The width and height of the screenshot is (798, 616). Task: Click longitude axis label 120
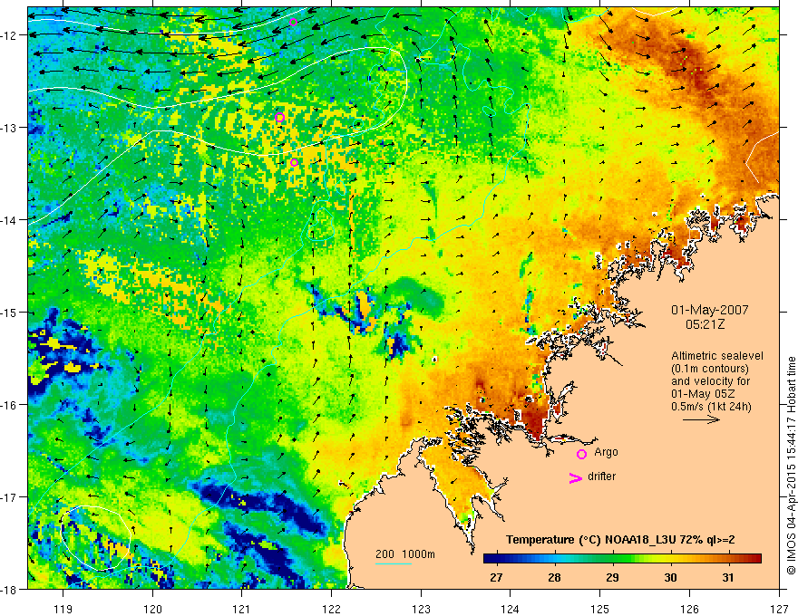tap(152, 609)
